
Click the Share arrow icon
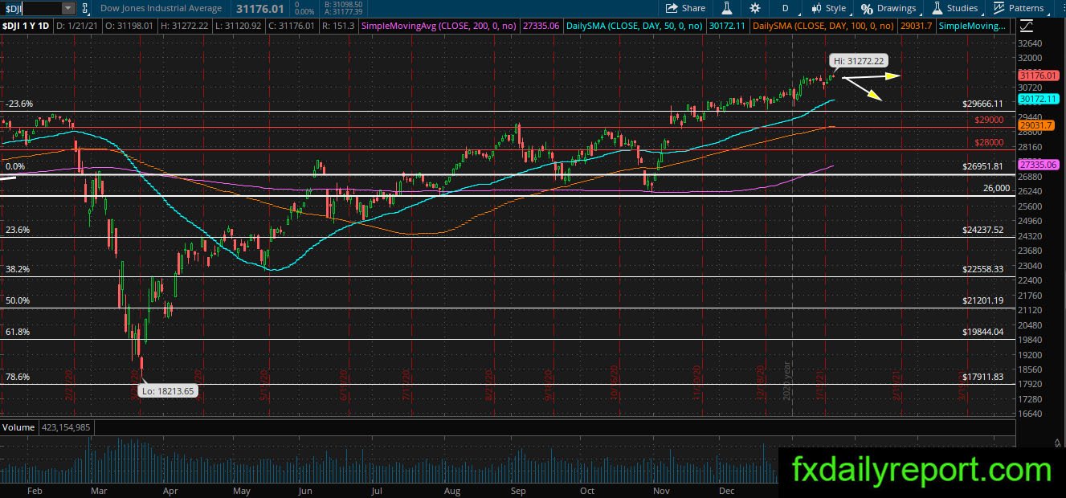(672, 8)
